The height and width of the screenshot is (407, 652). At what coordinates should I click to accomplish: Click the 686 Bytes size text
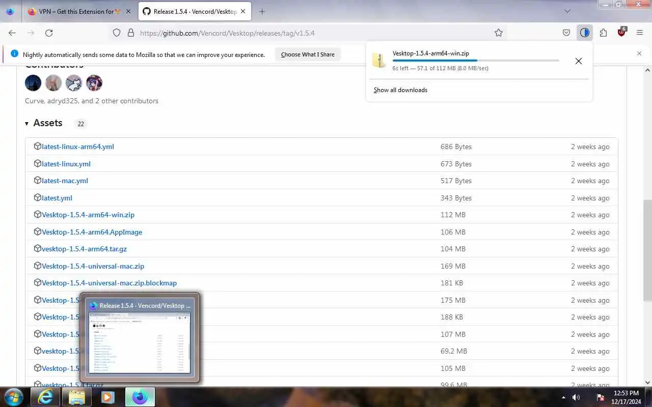click(456, 147)
